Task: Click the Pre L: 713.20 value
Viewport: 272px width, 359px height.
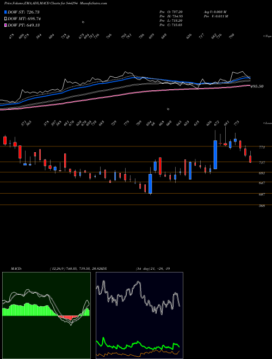Action: tap(171, 21)
